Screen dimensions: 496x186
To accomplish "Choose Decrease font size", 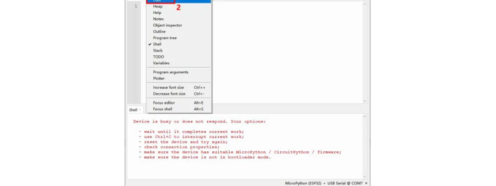I will pyautogui.click(x=179, y=93).
